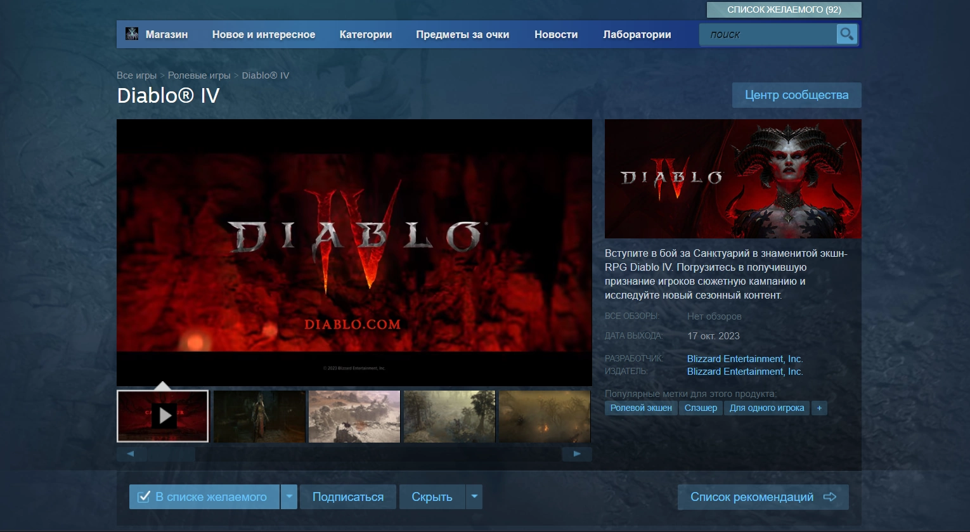Select the Для одного игрока tag
Image resolution: width=970 pixels, height=532 pixels.
766,408
